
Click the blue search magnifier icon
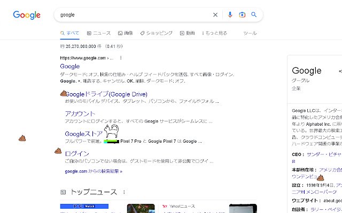pyautogui.click(x=254, y=14)
